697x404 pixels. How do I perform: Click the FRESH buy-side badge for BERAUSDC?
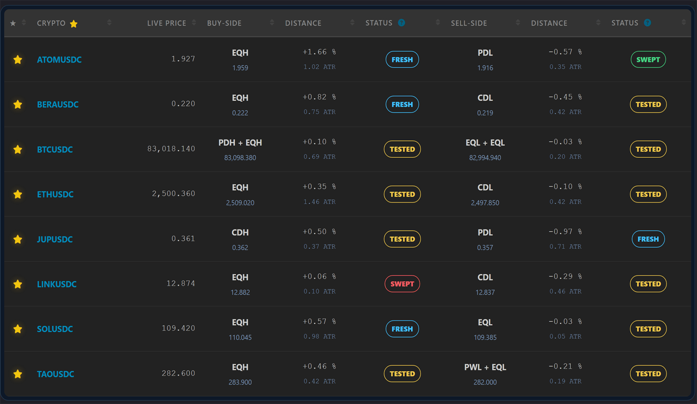tap(402, 104)
